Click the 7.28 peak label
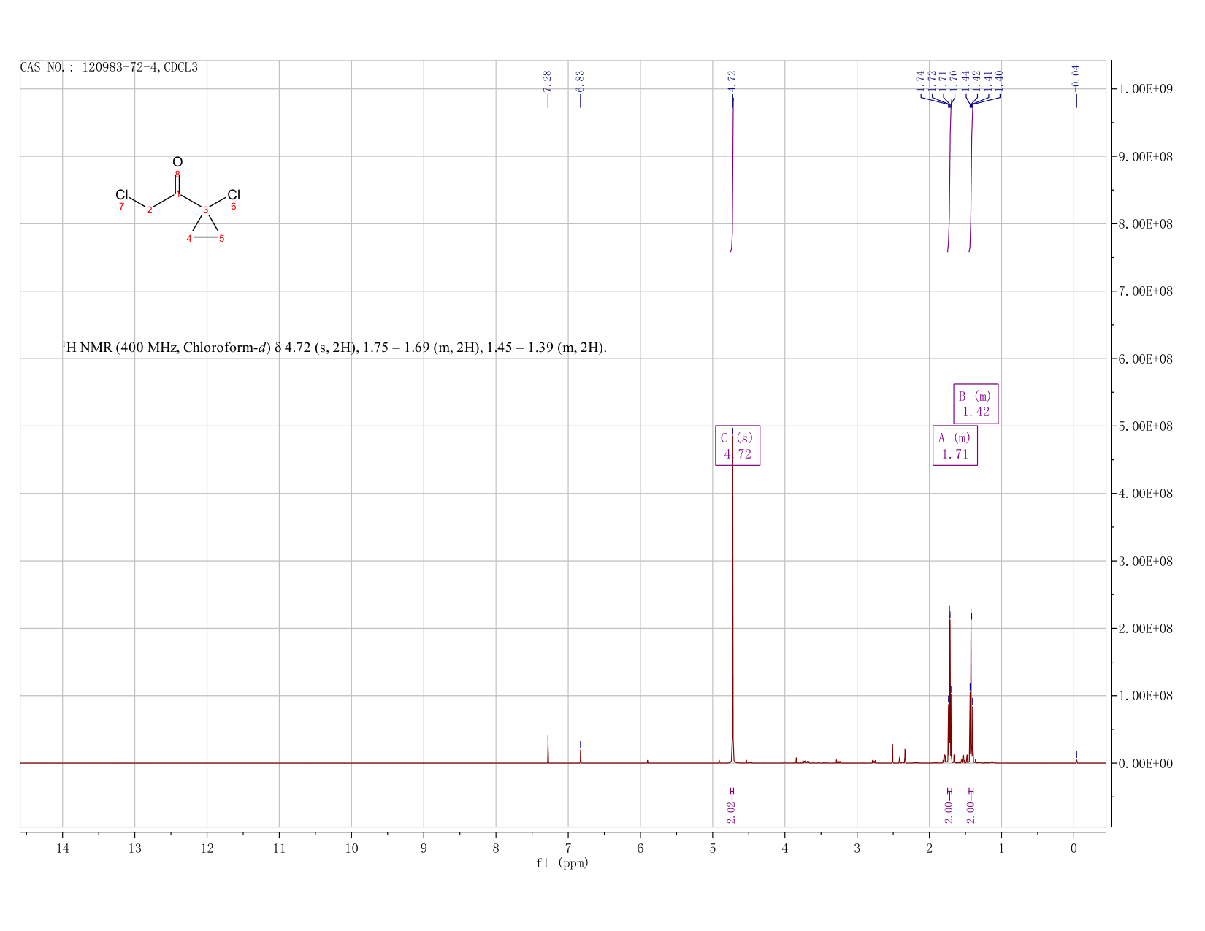 548,81
